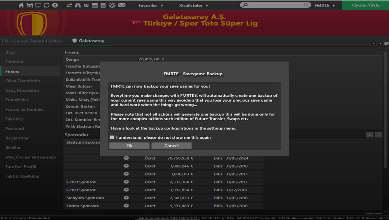Click the end date 31/12/2016
This screenshot has width=389, height=220.
click(x=236, y=190)
